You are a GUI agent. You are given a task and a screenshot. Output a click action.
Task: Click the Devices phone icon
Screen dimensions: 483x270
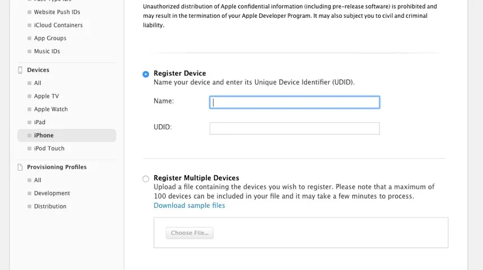[20, 70]
